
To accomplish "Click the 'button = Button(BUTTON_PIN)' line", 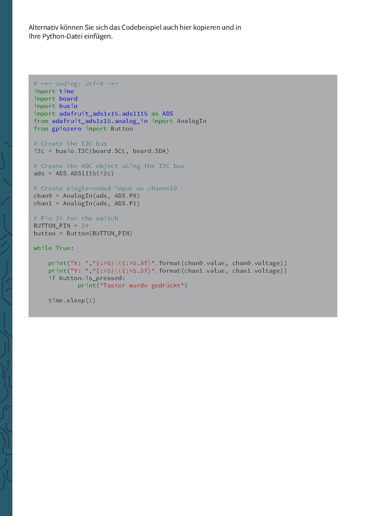I will tap(83, 233).
